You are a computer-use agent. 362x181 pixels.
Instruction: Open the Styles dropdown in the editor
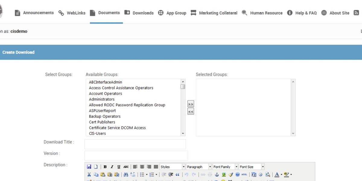[x=172, y=167]
